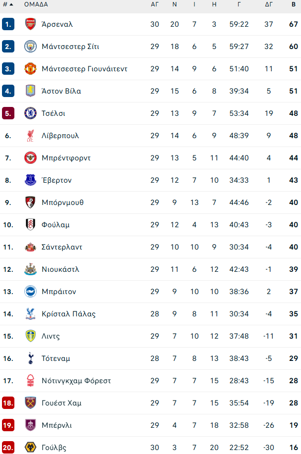Click the Manchester City crest icon
301x454 pixels.
click(x=31, y=47)
